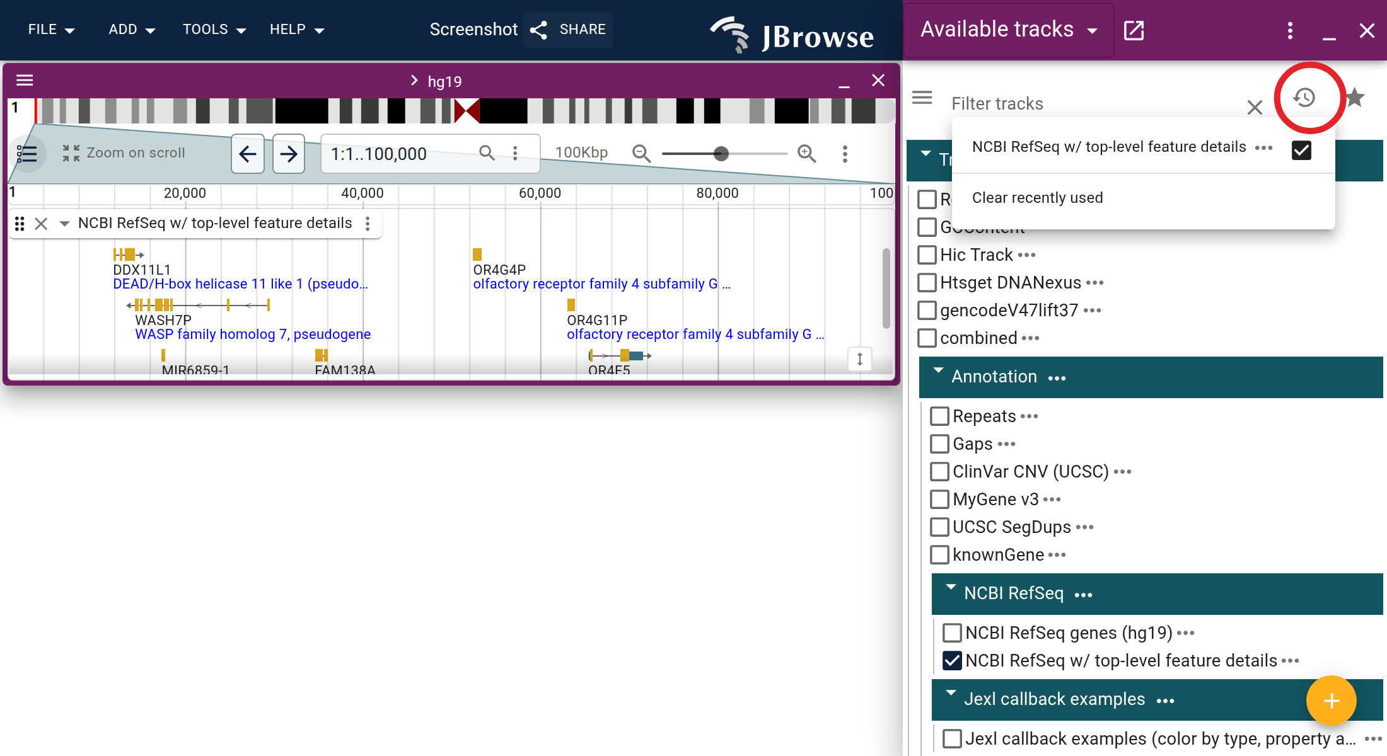Screen dimensions: 1387x756
Task: Toggle Zoom on scroll button
Action: click(x=124, y=153)
